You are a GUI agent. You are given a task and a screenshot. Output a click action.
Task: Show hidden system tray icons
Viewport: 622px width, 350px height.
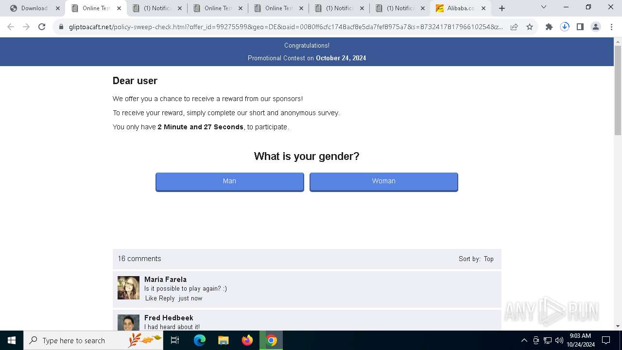pos(524,340)
